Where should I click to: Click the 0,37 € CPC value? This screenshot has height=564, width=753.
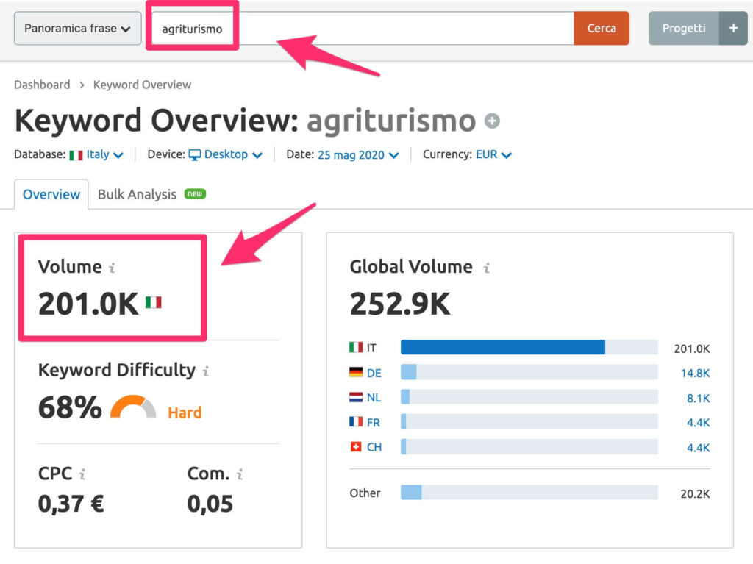(71, 504)
